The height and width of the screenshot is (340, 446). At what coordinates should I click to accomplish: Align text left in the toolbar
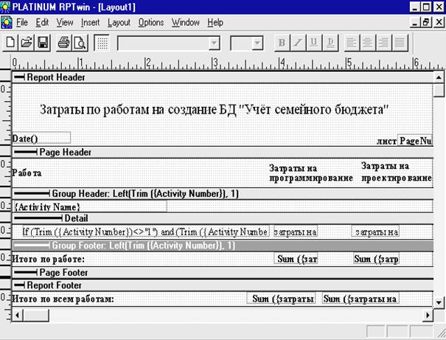point(352,43)
